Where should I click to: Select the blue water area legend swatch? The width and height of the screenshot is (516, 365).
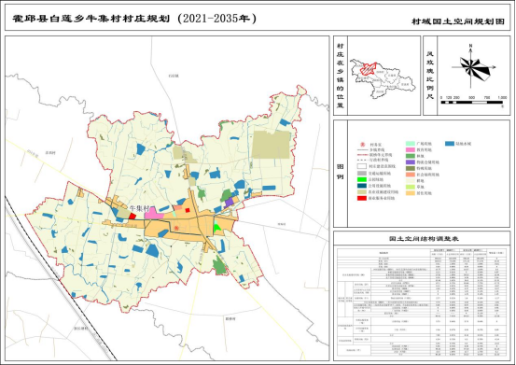pyautogui.click(x=450, y=144)
